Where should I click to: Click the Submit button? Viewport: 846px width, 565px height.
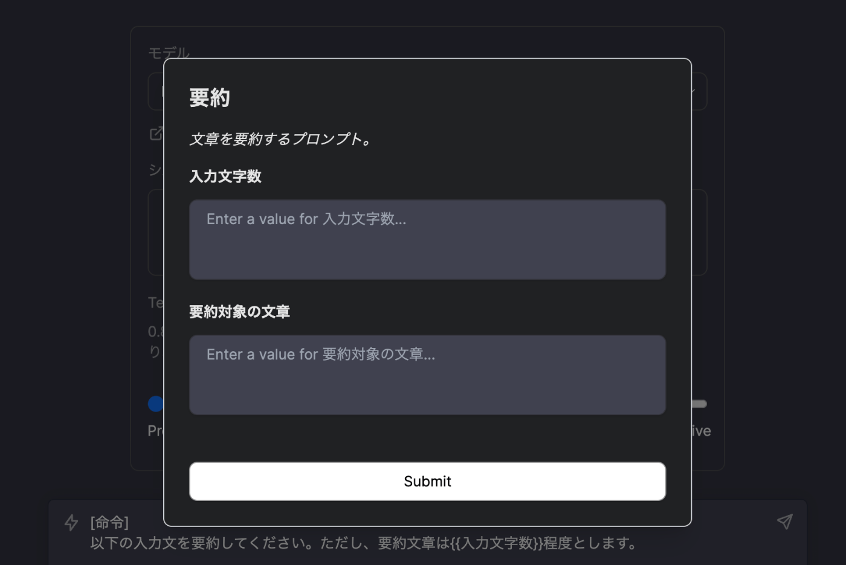pos(427,481)
